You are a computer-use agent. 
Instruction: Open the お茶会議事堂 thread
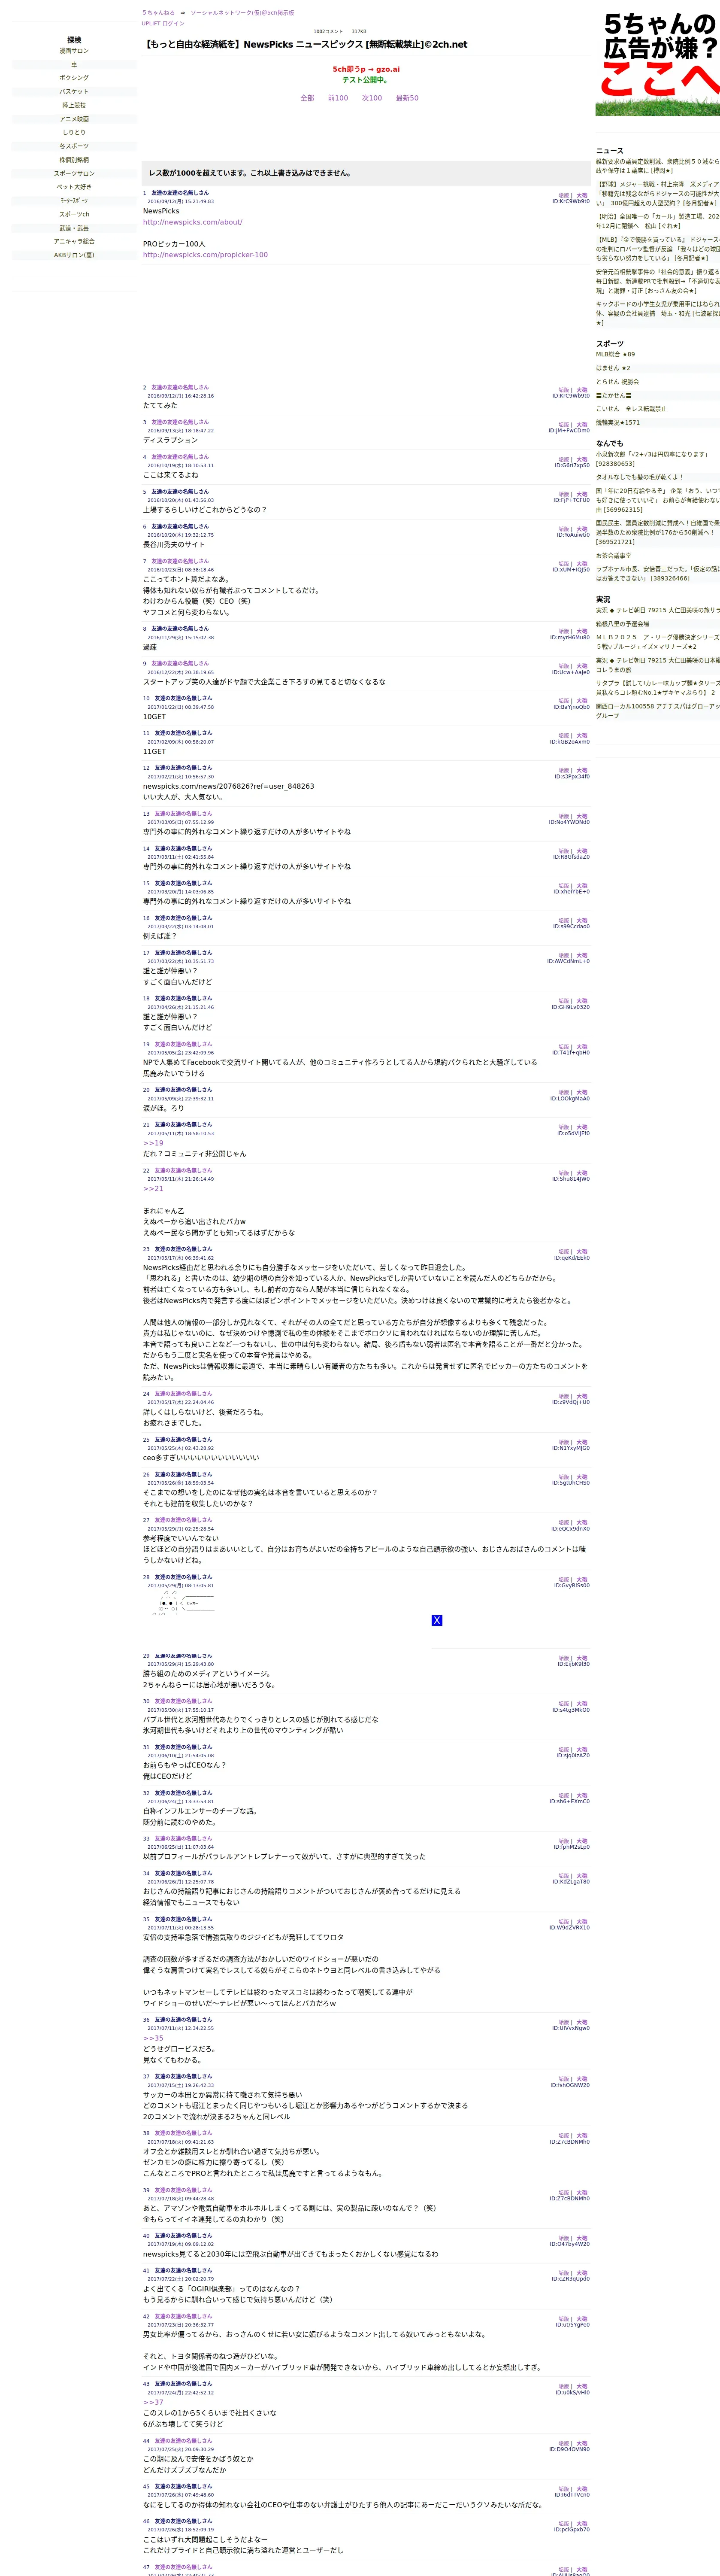614,556
